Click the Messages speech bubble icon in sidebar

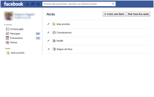tap(7, 34)
